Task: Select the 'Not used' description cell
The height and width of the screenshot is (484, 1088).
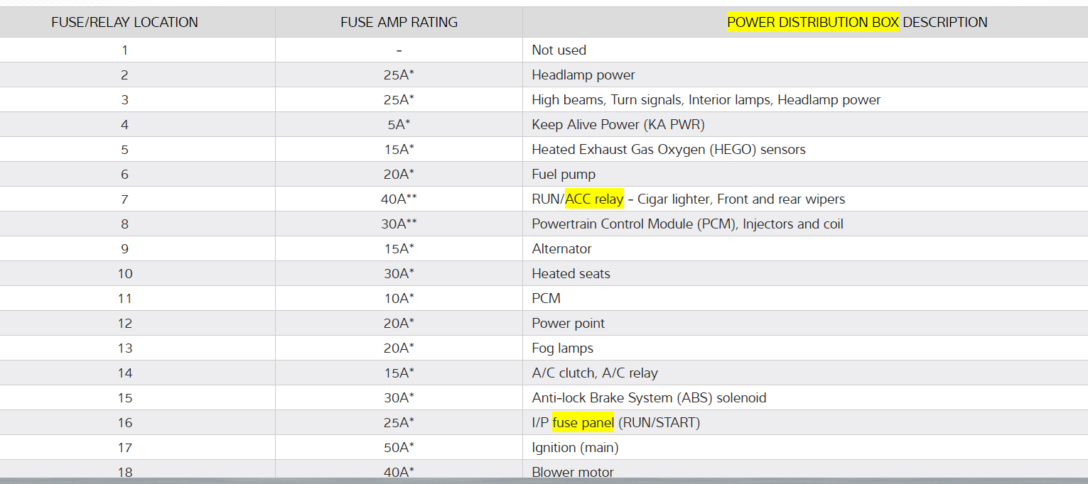Action: click(559, 50)
